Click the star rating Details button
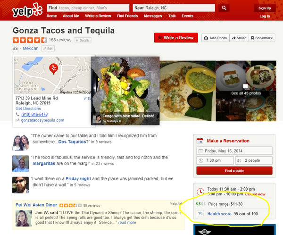The width and height of the screenshot is (283, 235). click(x=83, y=40)
